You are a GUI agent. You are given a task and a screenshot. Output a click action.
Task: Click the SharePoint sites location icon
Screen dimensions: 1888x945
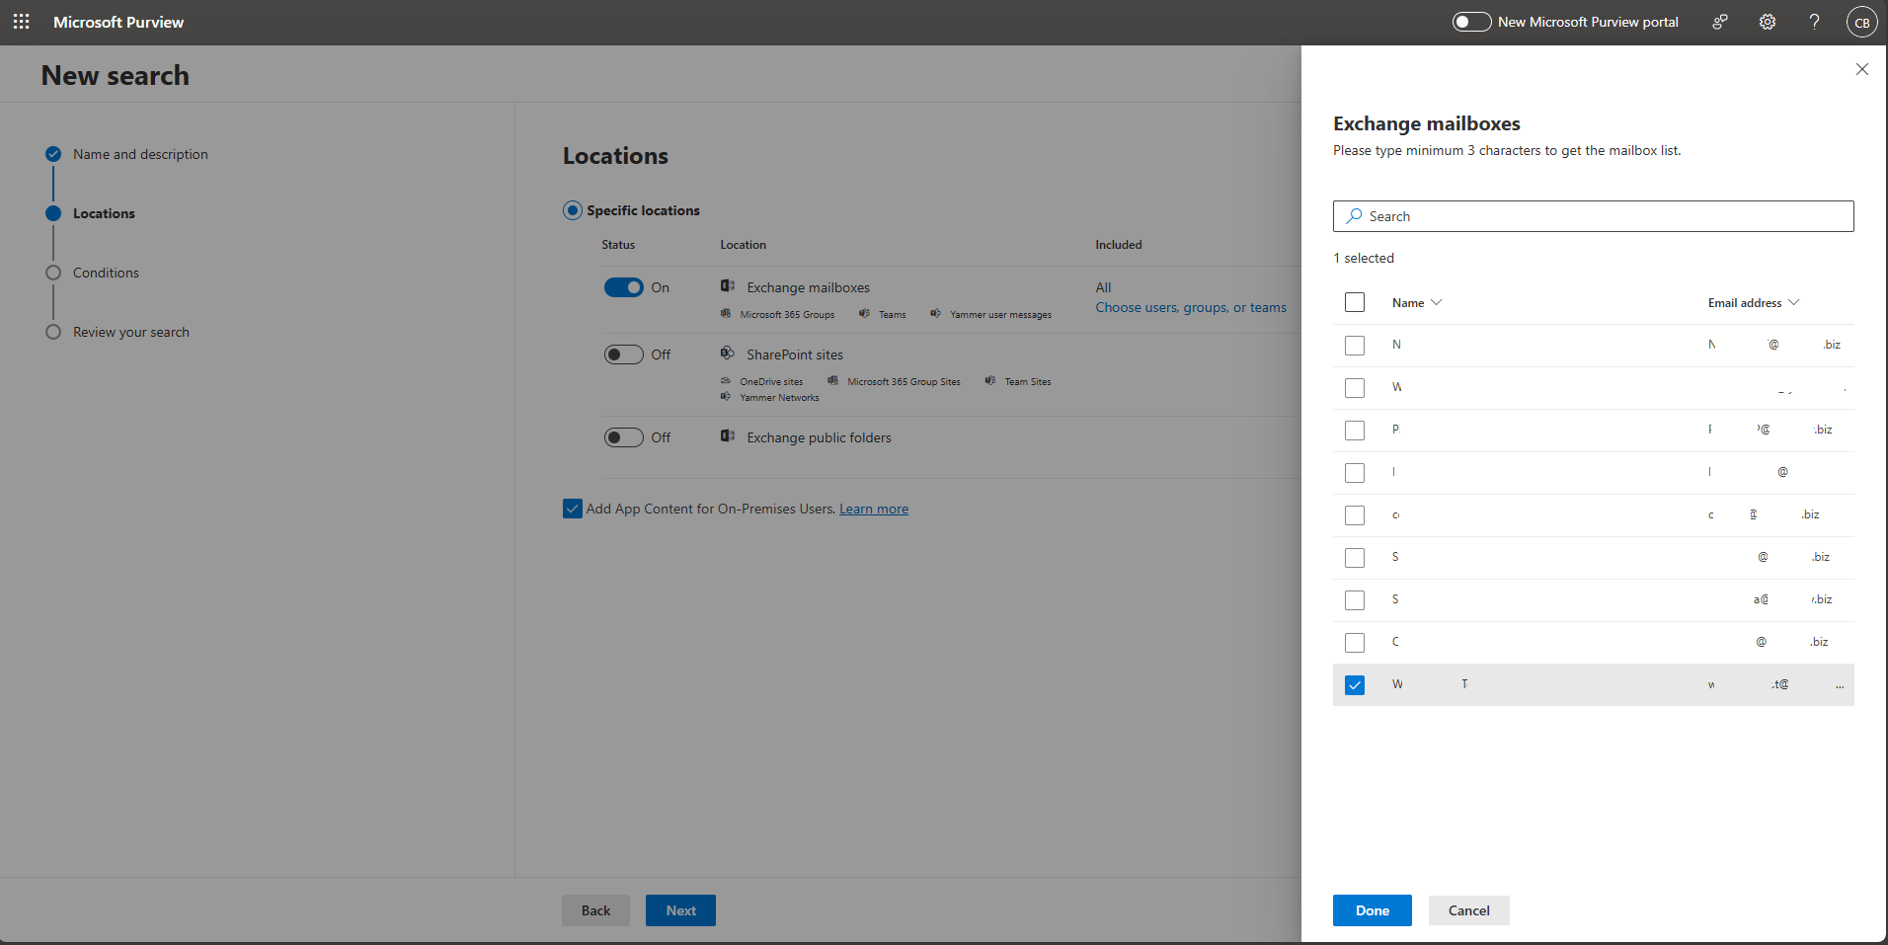click(x=728, y=354)
